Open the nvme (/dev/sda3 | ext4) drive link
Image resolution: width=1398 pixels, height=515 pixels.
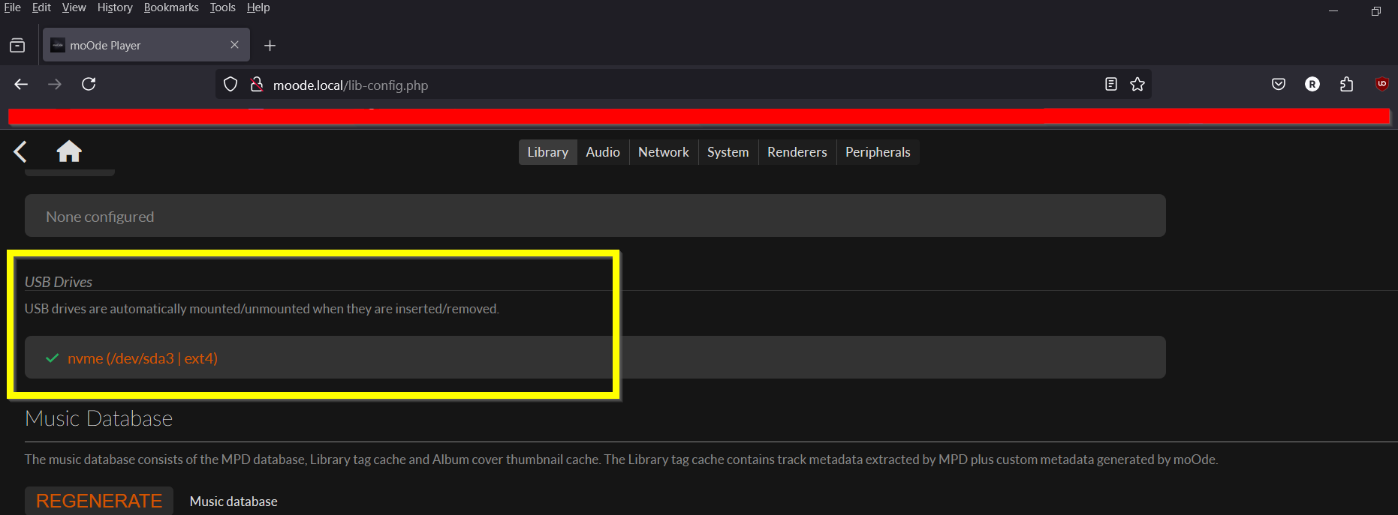click(x=143, y=358)
